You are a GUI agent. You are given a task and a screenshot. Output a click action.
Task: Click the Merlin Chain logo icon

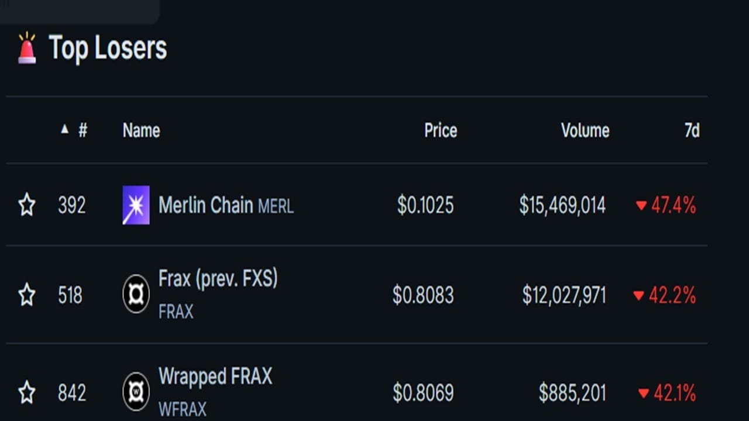click(136, 205)
